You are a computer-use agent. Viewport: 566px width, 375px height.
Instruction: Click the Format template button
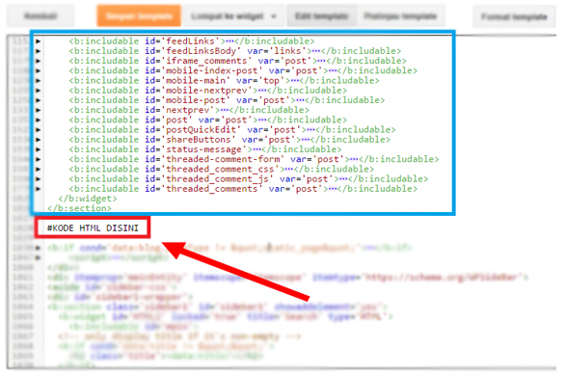click(514, 16)
